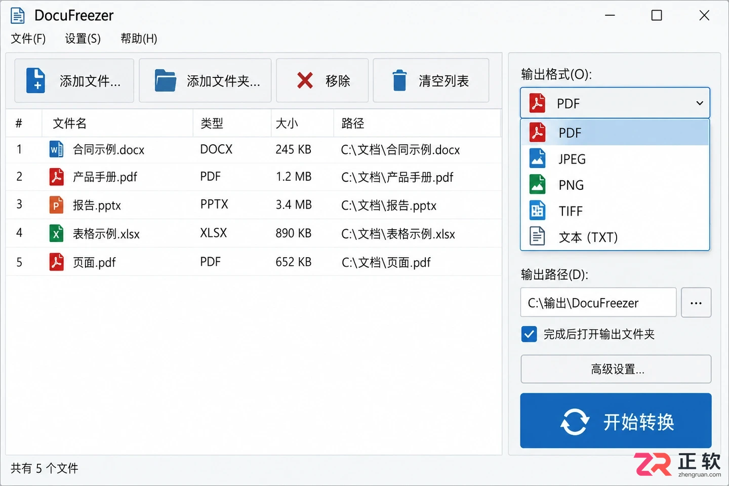Click the 输出路径 text field
This screenshot has width=729, height=486.
click(x=598, y=303)
